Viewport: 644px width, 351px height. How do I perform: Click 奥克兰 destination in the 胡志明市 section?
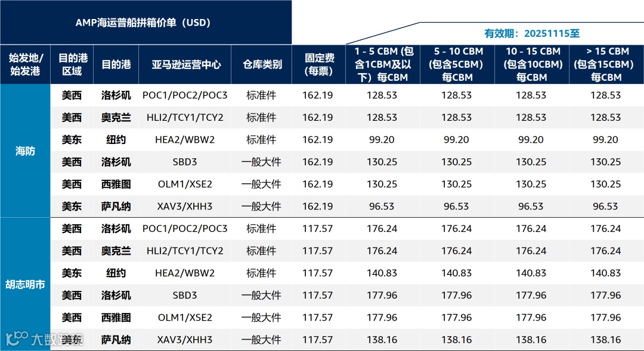116,250
